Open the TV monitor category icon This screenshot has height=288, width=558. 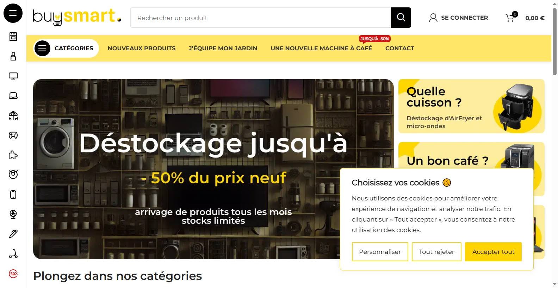click(x=13, y=76)
